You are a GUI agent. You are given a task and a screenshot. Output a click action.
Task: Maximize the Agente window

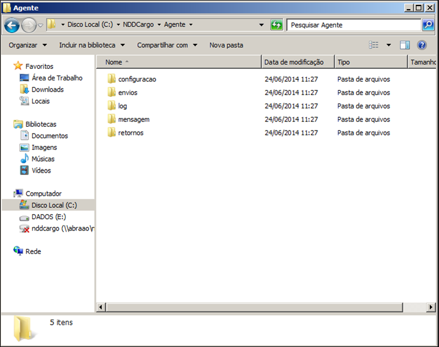click(419, 8)
